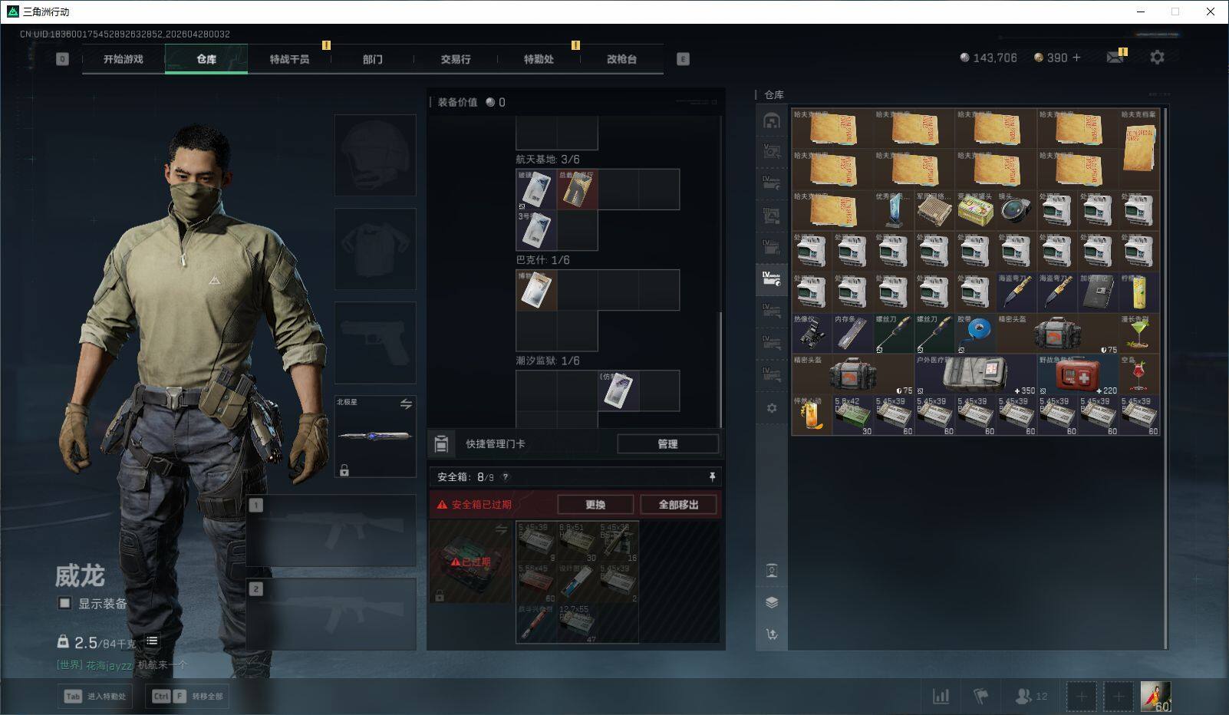Click the swap icon on 北极星 knife slot
Image resolution: width=1229 pixels, height=715 pixels.
click(406, 404)
